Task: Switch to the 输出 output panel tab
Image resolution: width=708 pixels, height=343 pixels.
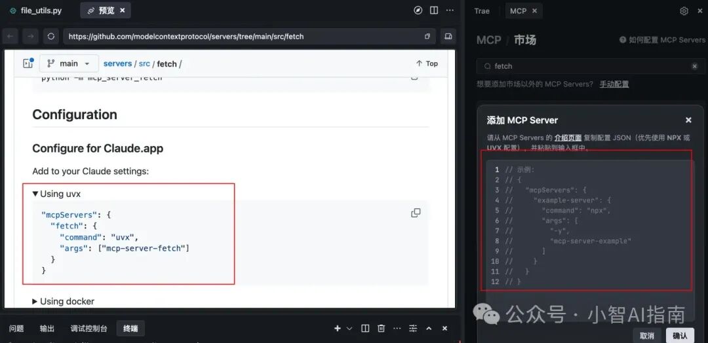Action: point(47,329)
